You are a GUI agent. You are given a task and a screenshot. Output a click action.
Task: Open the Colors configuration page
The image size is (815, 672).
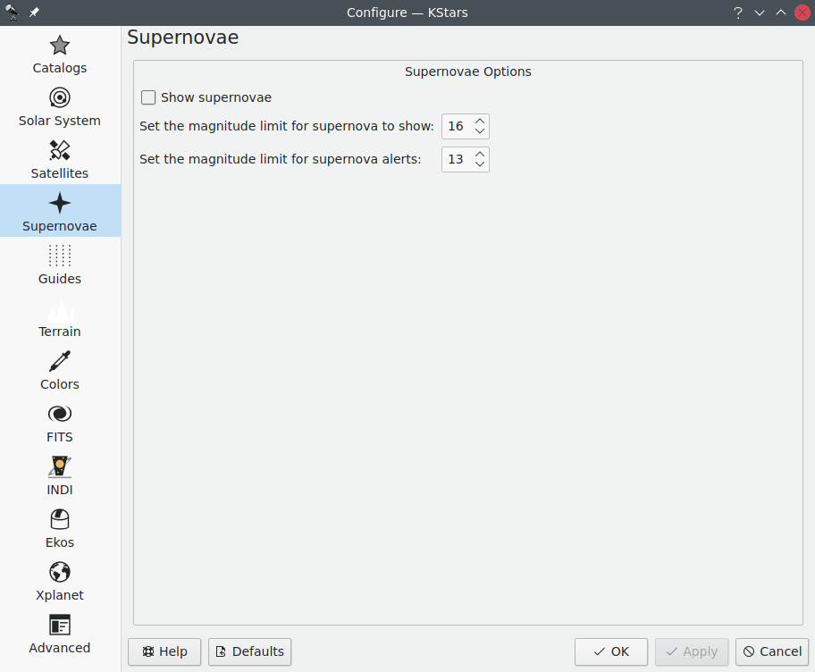[x=59, y=370]
